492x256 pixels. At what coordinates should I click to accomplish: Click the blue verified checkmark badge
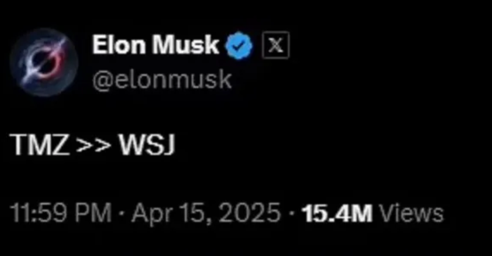[240, 45]
